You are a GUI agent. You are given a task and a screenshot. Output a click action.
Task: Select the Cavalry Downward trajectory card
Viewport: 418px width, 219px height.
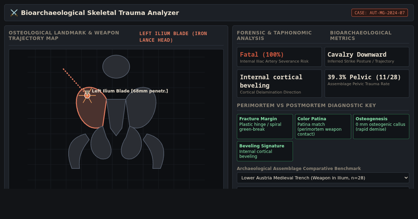point(367,57)
